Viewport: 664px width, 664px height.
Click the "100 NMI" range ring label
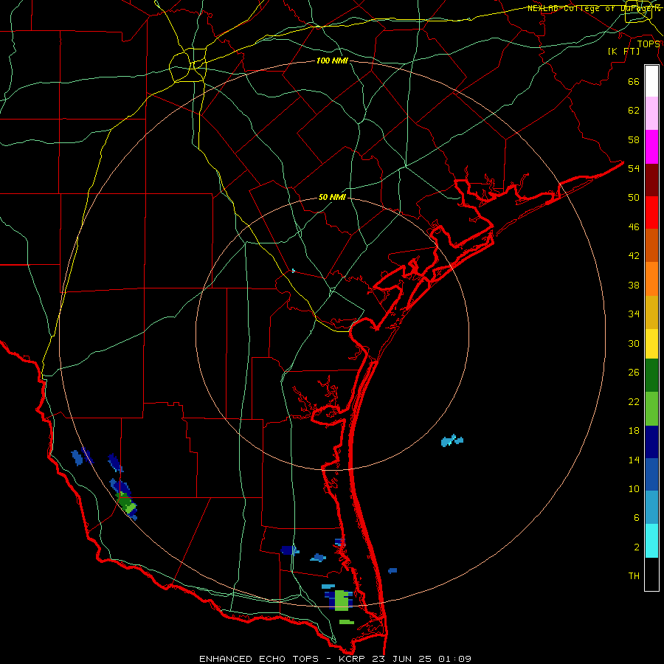[x=332, y=61]
